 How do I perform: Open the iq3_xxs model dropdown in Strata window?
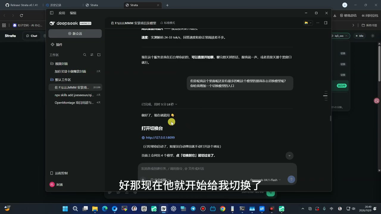click(x=341, y=36)
